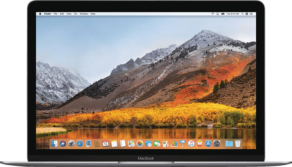
Task: Open the Help menu
Action: [x=93, y=14]
